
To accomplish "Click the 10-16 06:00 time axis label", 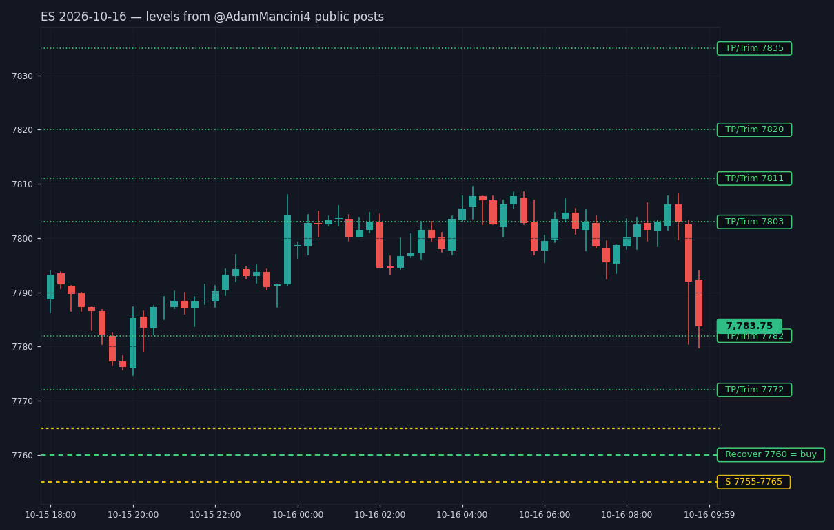I will click(545, 515).
